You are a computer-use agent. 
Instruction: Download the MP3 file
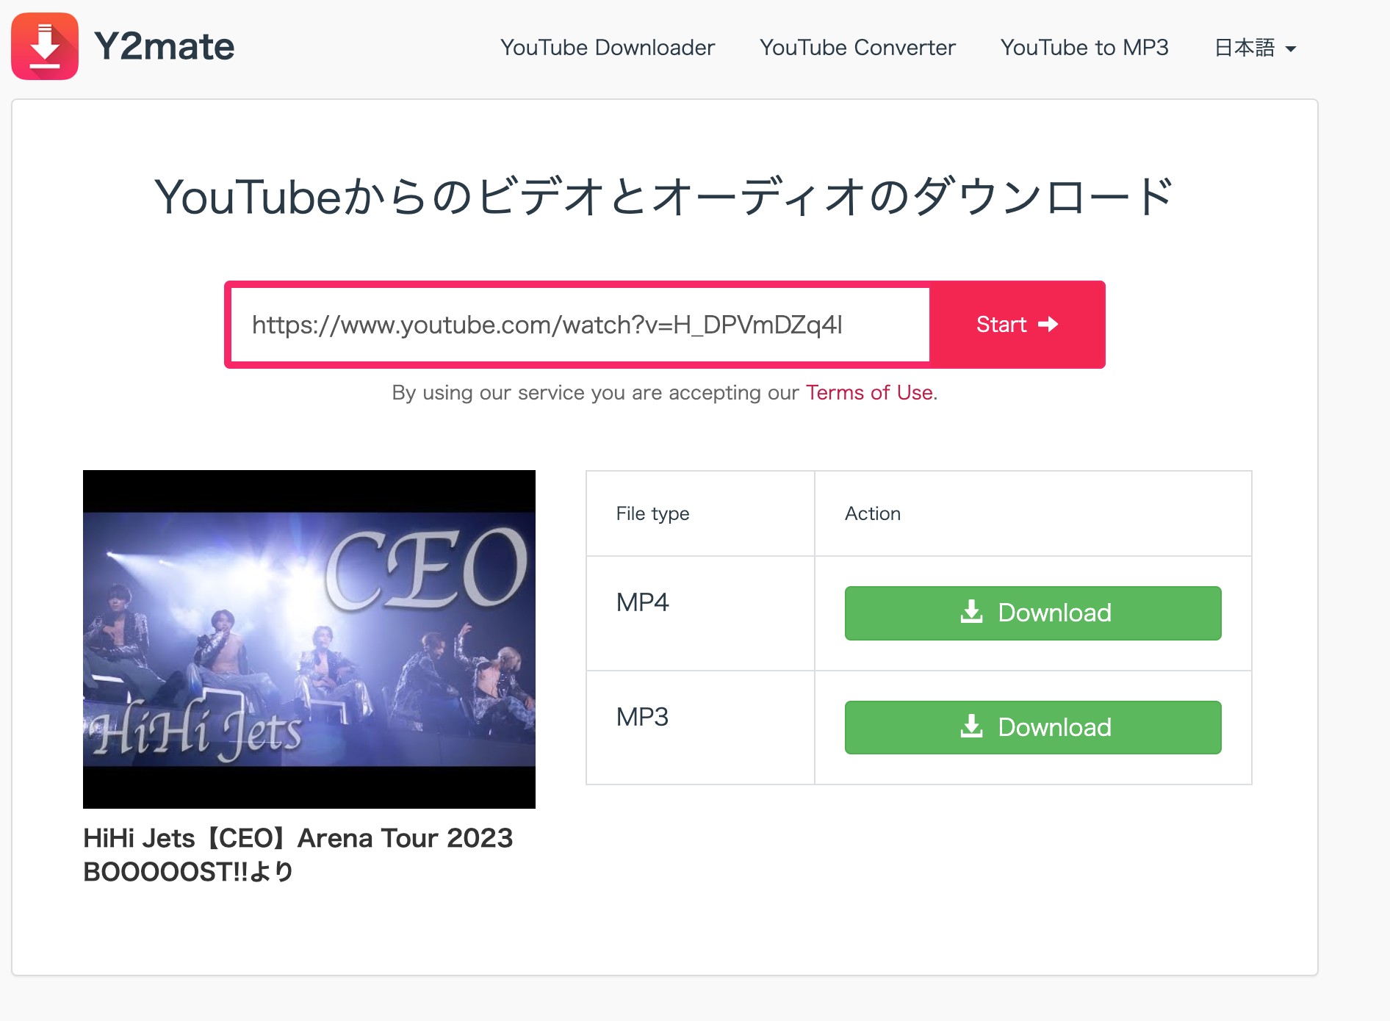point(1033,727)
